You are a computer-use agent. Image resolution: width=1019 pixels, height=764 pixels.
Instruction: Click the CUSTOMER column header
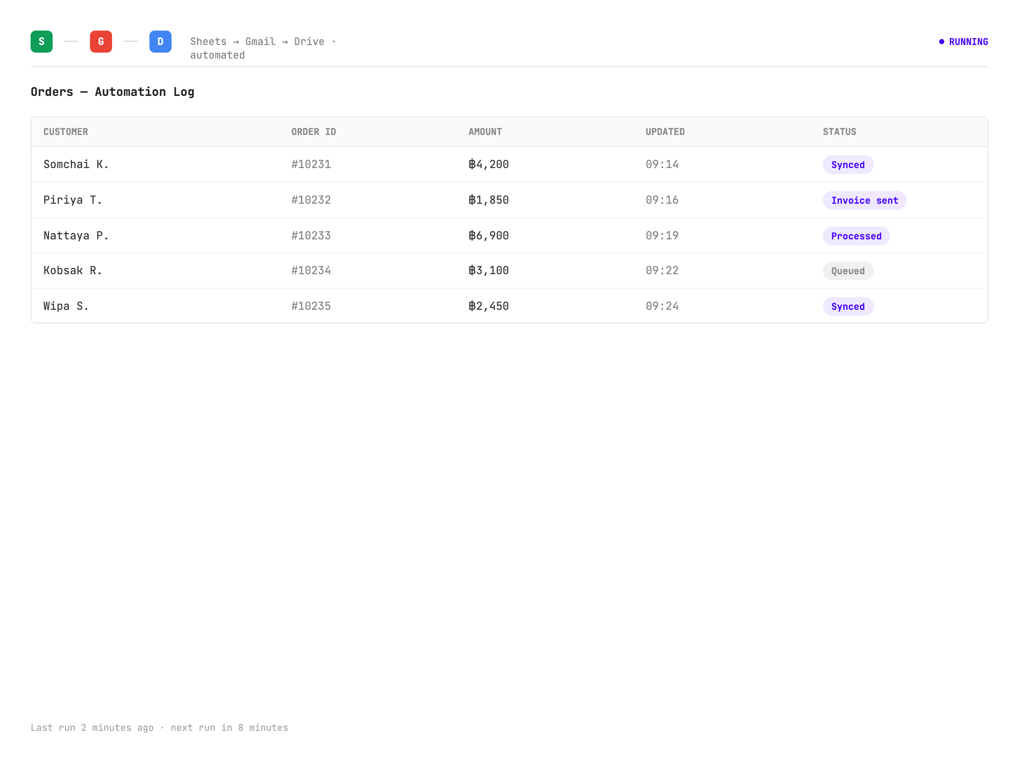click(x=66, y=132)
